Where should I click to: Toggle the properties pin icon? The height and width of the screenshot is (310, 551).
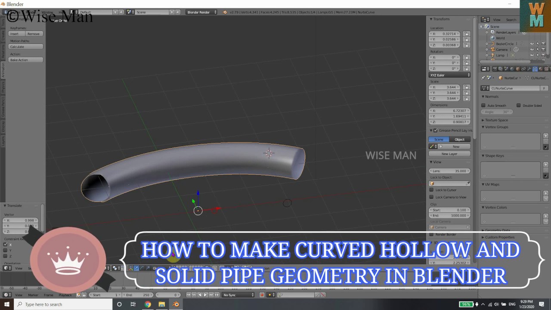(x=483, y=78)
